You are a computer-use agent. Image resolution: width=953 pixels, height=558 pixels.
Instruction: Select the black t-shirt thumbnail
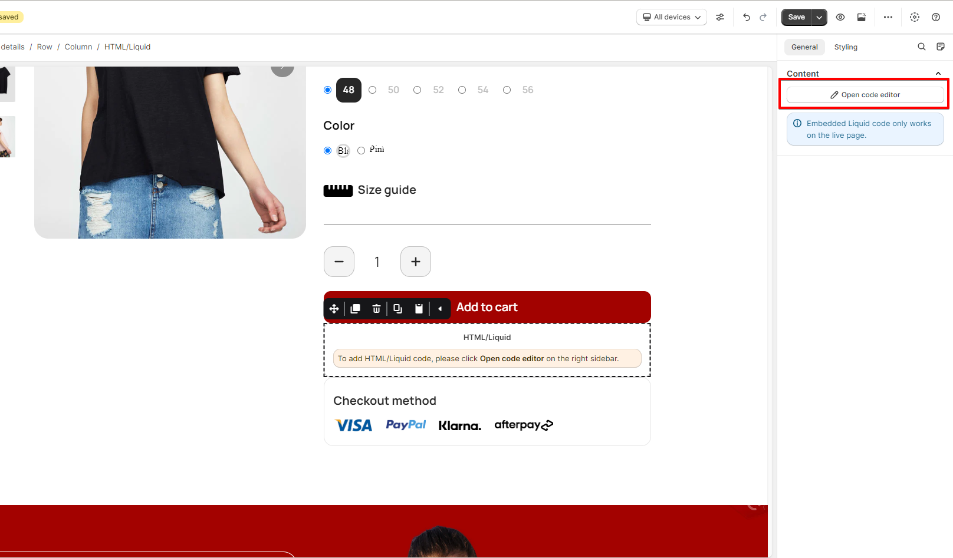(7, 84)
